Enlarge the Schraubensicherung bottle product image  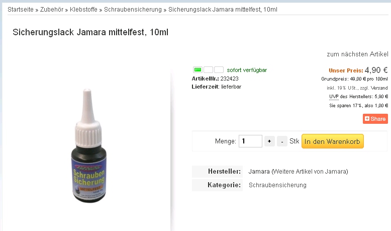coord(88,146)
